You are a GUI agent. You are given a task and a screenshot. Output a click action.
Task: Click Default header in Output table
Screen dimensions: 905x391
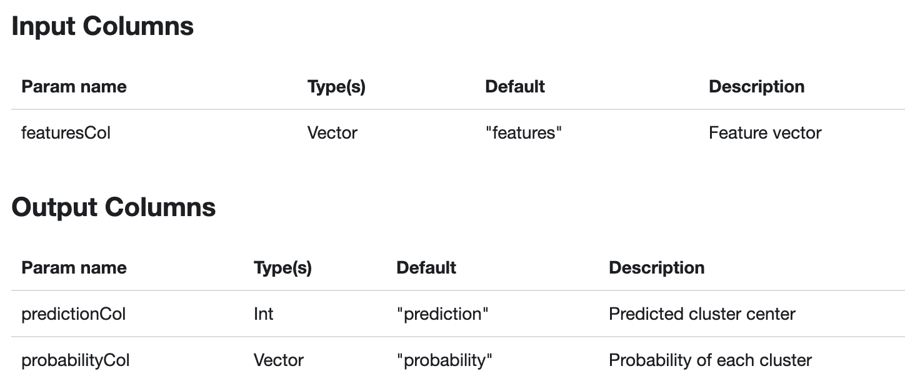426,267
